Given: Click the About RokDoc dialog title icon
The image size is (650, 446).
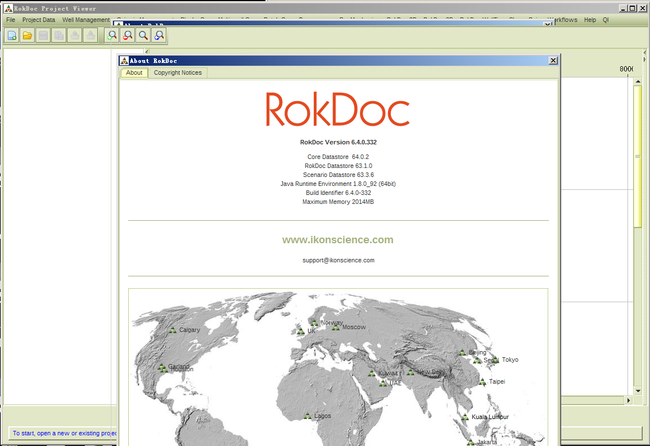Looking at the screenshot, I should [124, 61].
